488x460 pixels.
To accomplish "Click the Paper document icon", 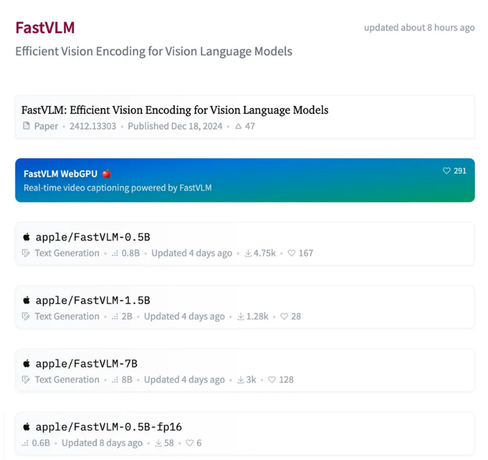I will coord(27,126).
